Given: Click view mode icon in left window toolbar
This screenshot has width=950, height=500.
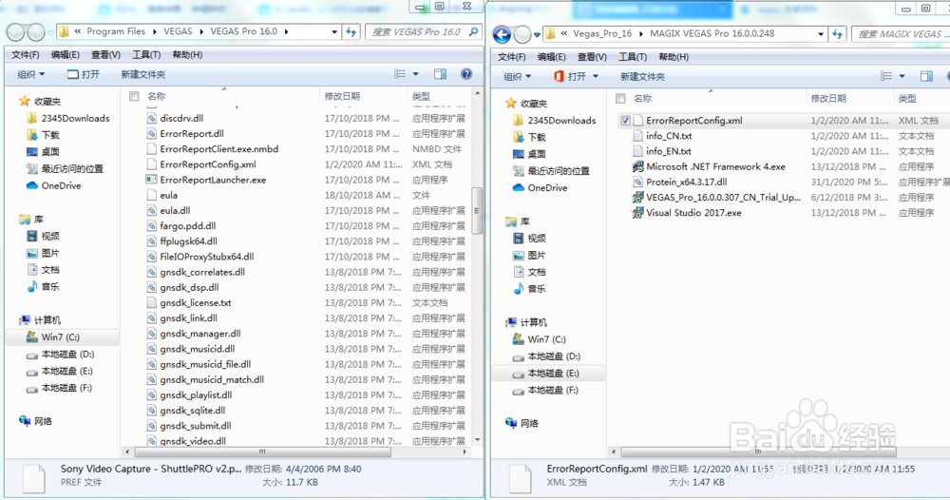Looking at the screenshot, I should (x=400, y=74).
